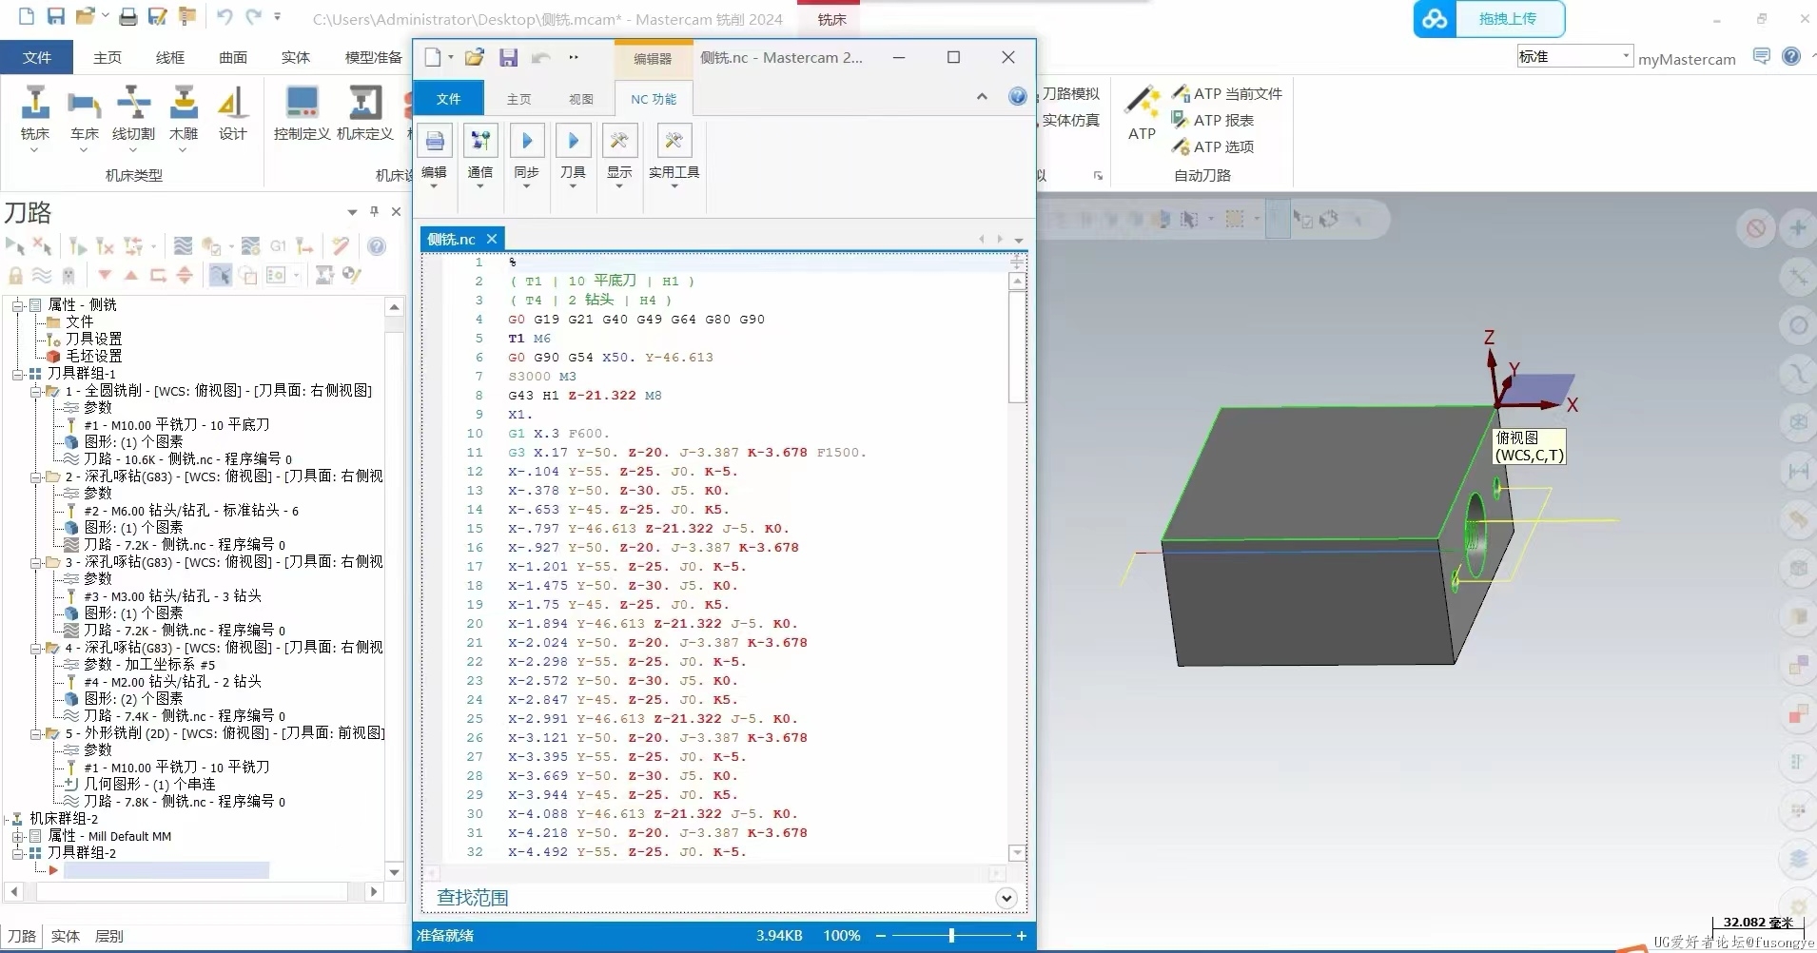The height and width of the screenshot is (953, 1817).
Task: Expand Machine Group-2 properties node
Action: [x=17, y=836]
